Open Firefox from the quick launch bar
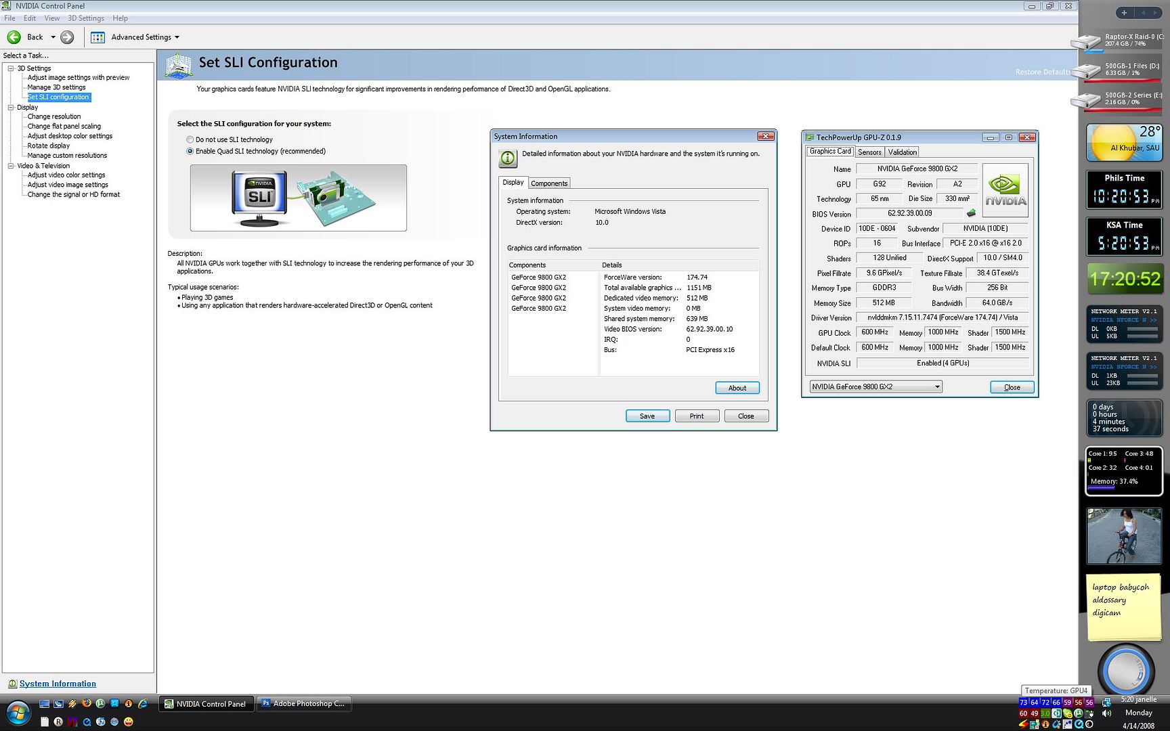1170x731 pixels. pos(87,704)
